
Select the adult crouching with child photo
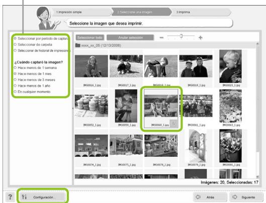pos(126,106)
